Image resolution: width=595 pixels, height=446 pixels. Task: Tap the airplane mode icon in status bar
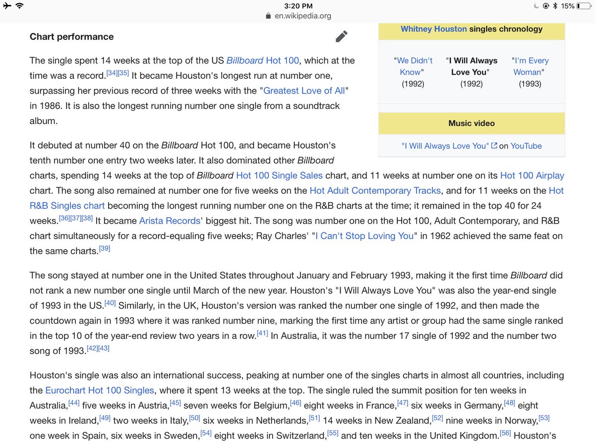pos(7,6)
